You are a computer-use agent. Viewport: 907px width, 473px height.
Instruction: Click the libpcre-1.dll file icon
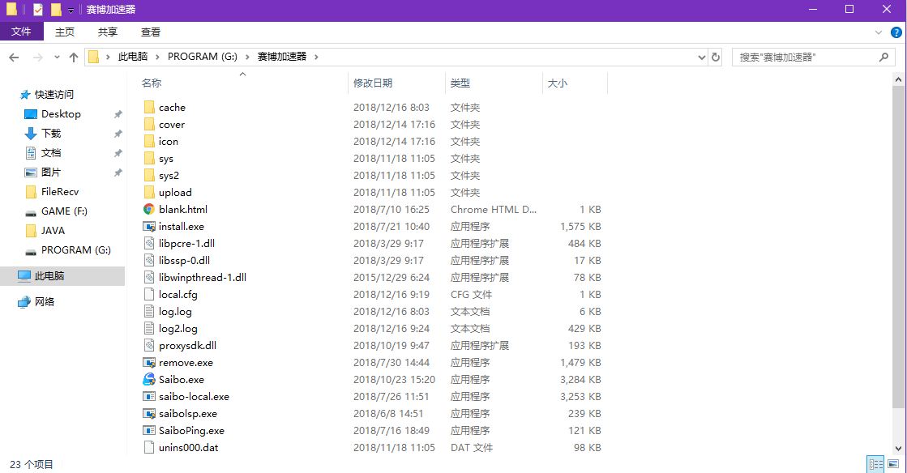[x=149, y=244]
